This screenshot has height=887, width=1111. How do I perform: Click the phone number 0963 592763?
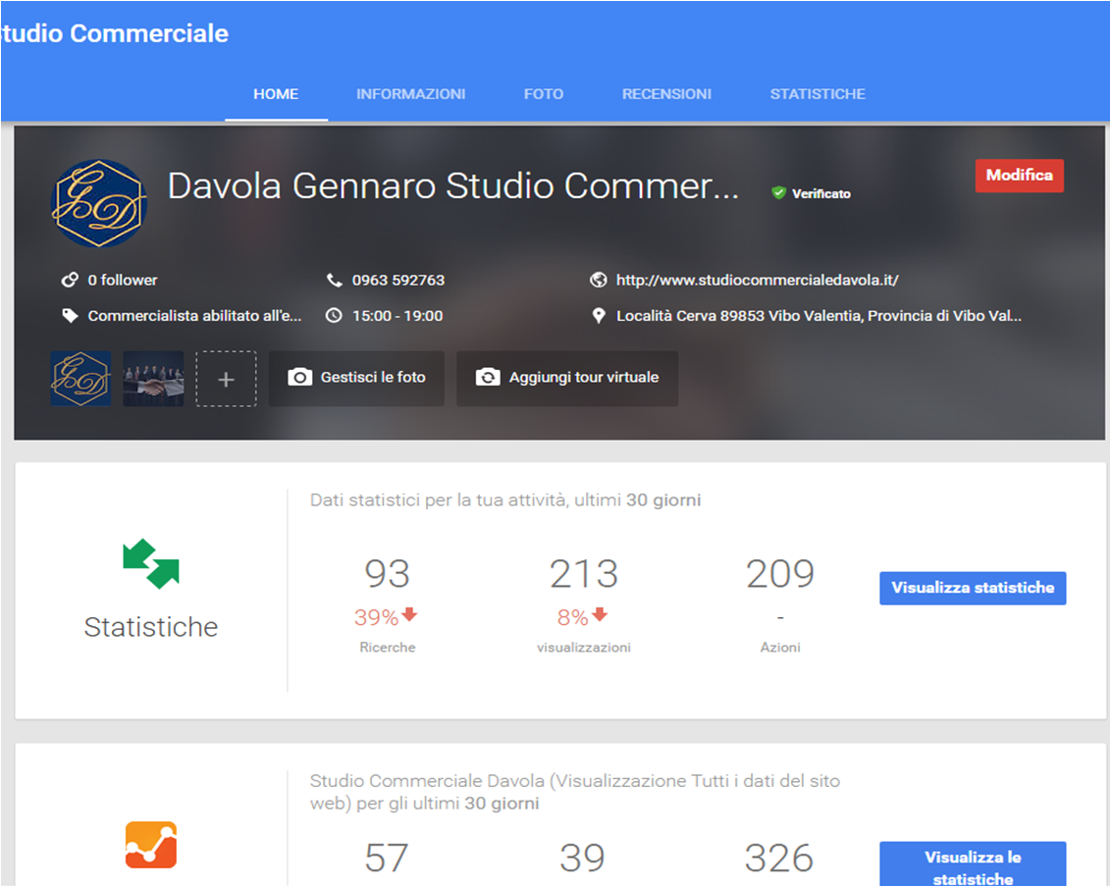point(398,280)
